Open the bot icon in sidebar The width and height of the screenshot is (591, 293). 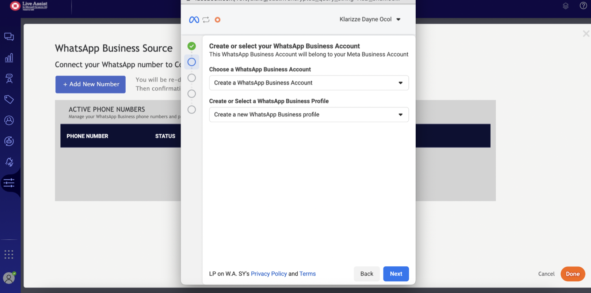coord(9,141)
